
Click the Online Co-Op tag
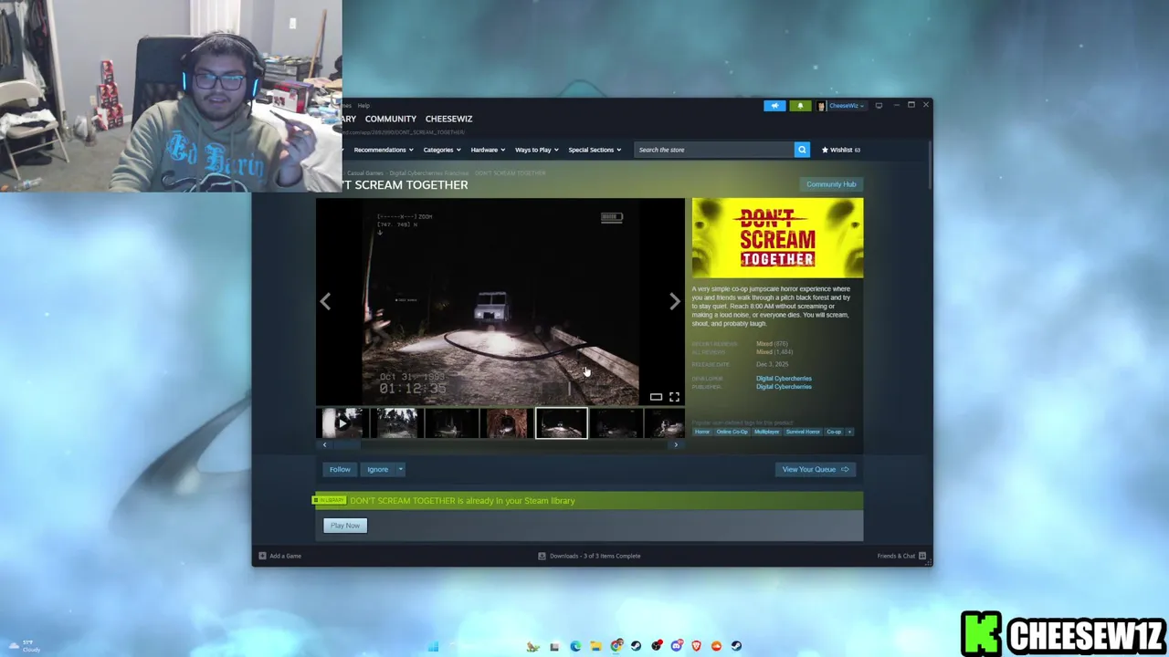click(x=732, y=432)
